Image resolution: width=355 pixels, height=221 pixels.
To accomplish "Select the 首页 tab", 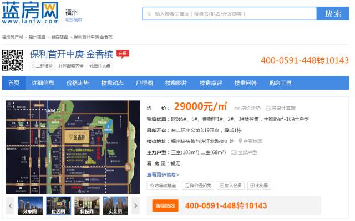I will [14, 83].
